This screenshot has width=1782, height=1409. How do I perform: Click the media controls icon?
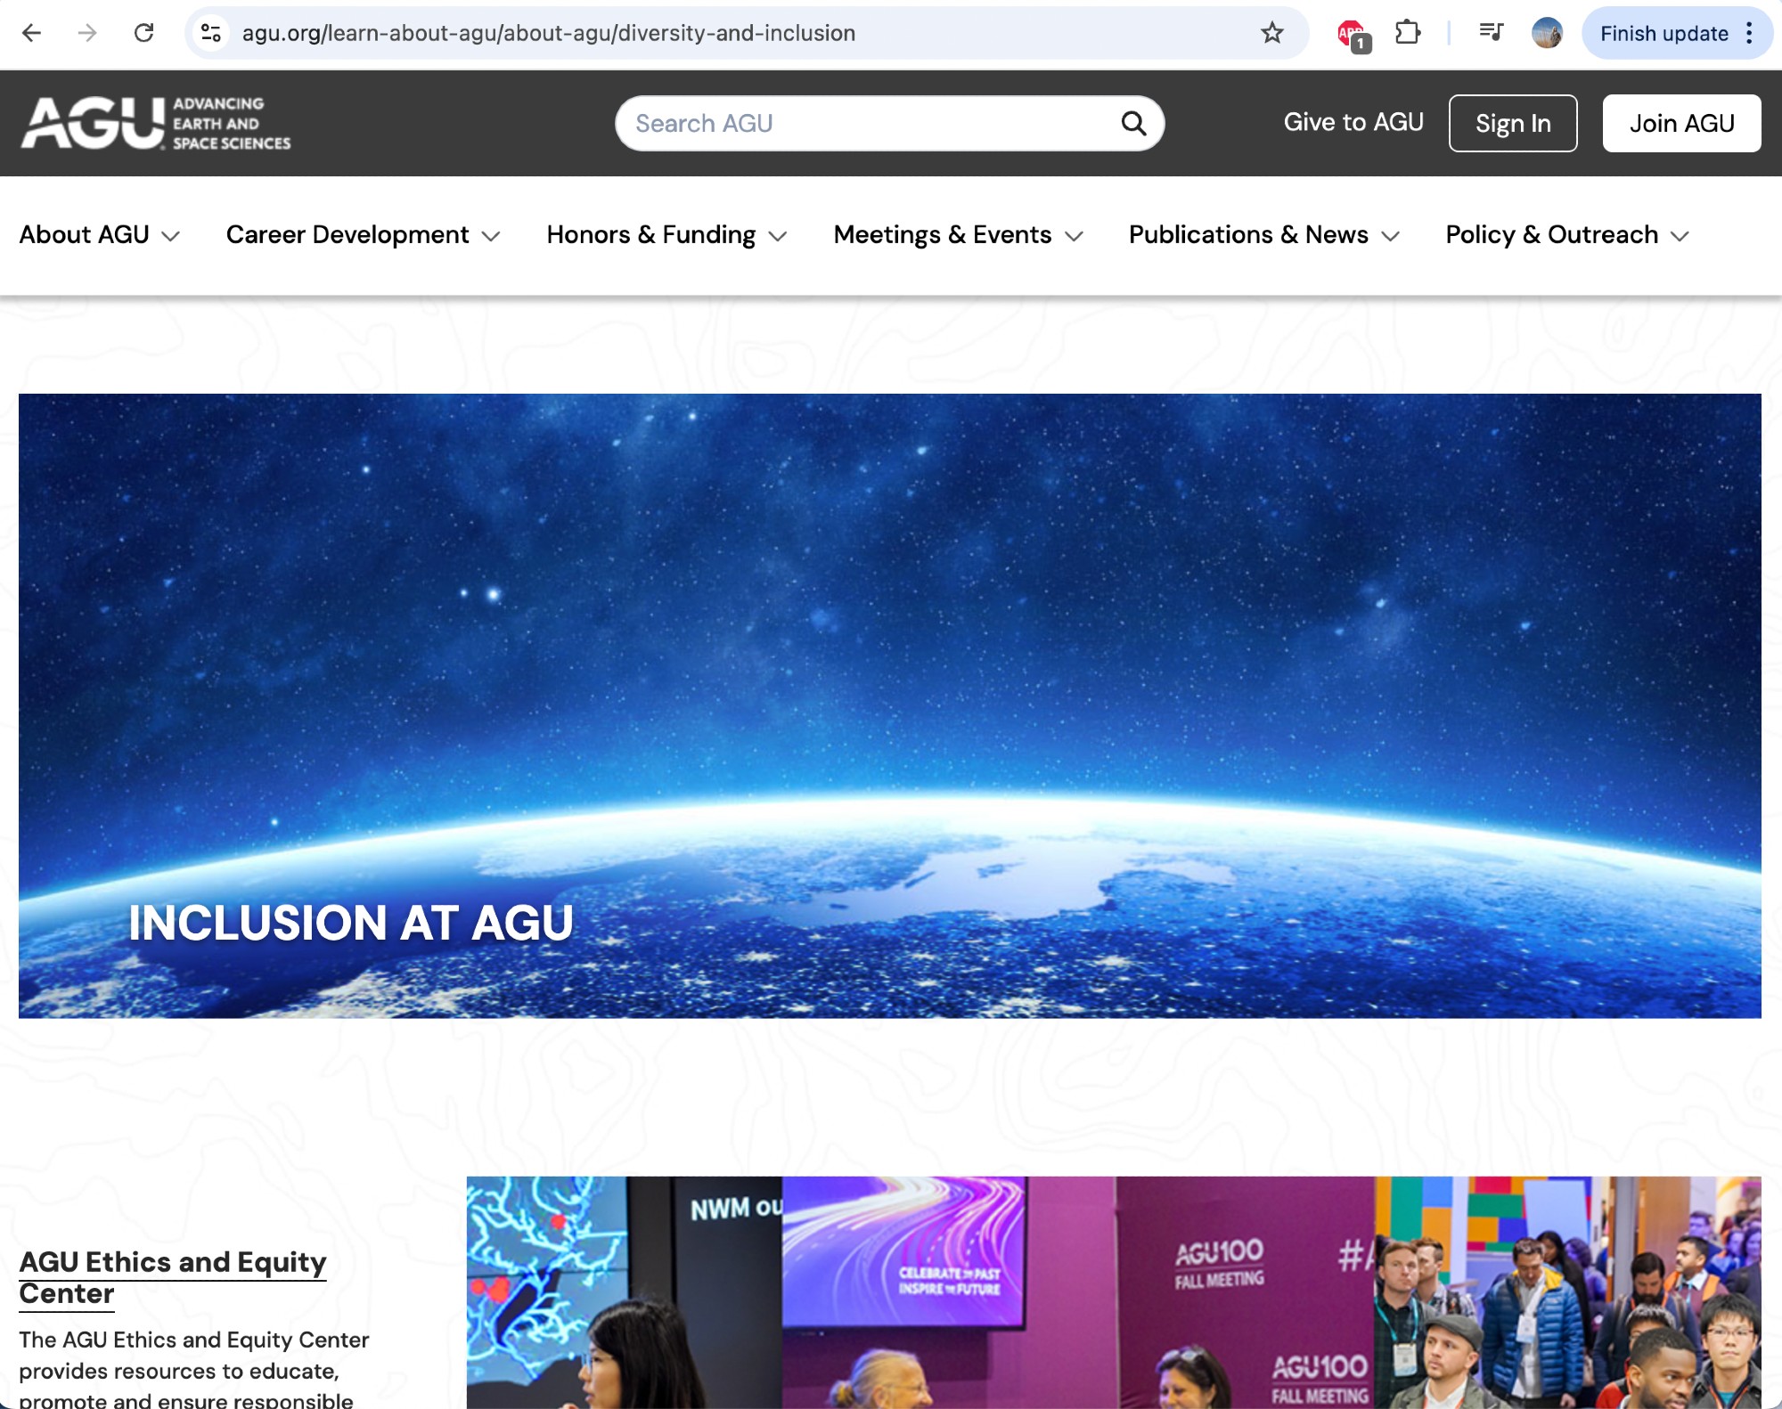[x=1491, y=33]
